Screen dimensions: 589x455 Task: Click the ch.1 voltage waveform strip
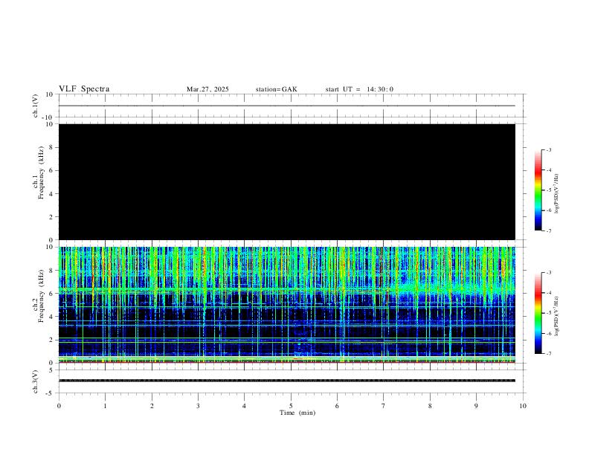point(287,106)
